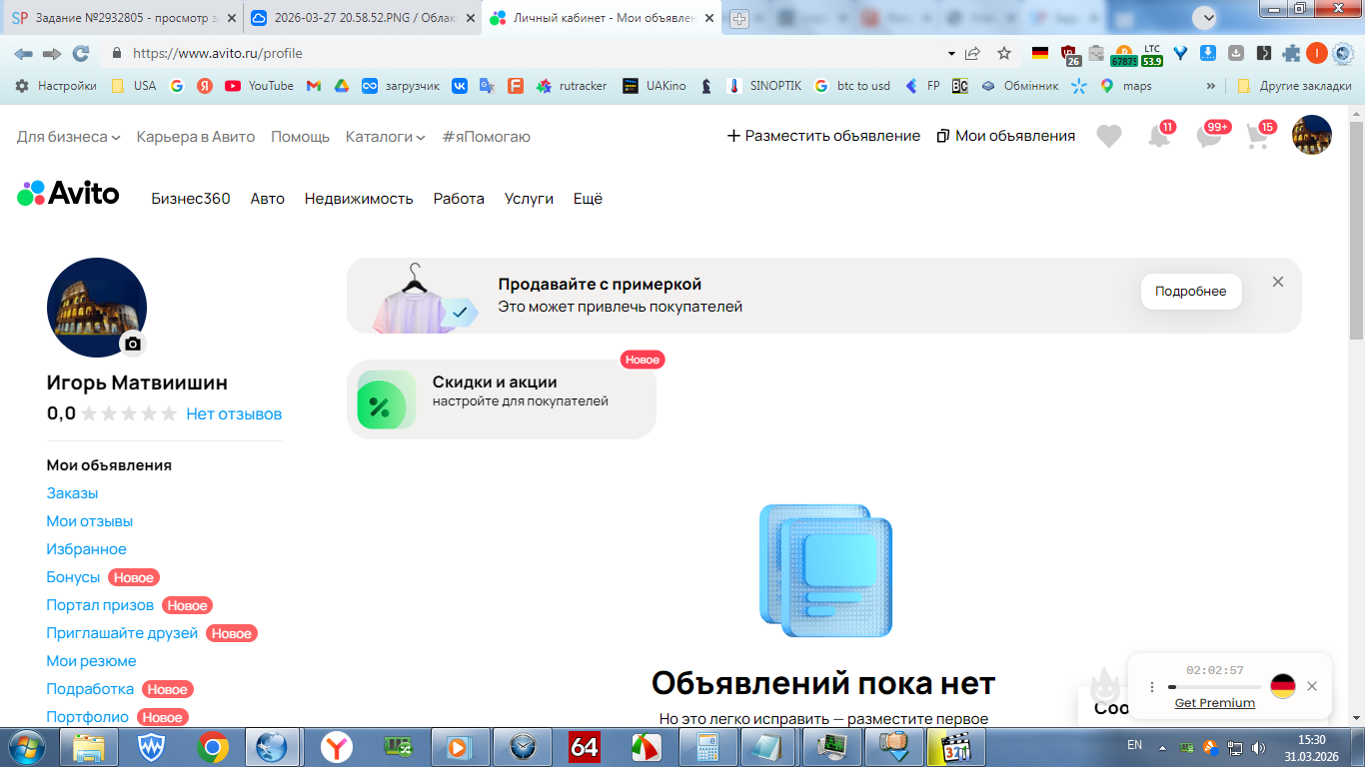Screen dimensions: 1365x767
Task: Open the notifications bell with badge 11
Action: tap(1159, 136)
